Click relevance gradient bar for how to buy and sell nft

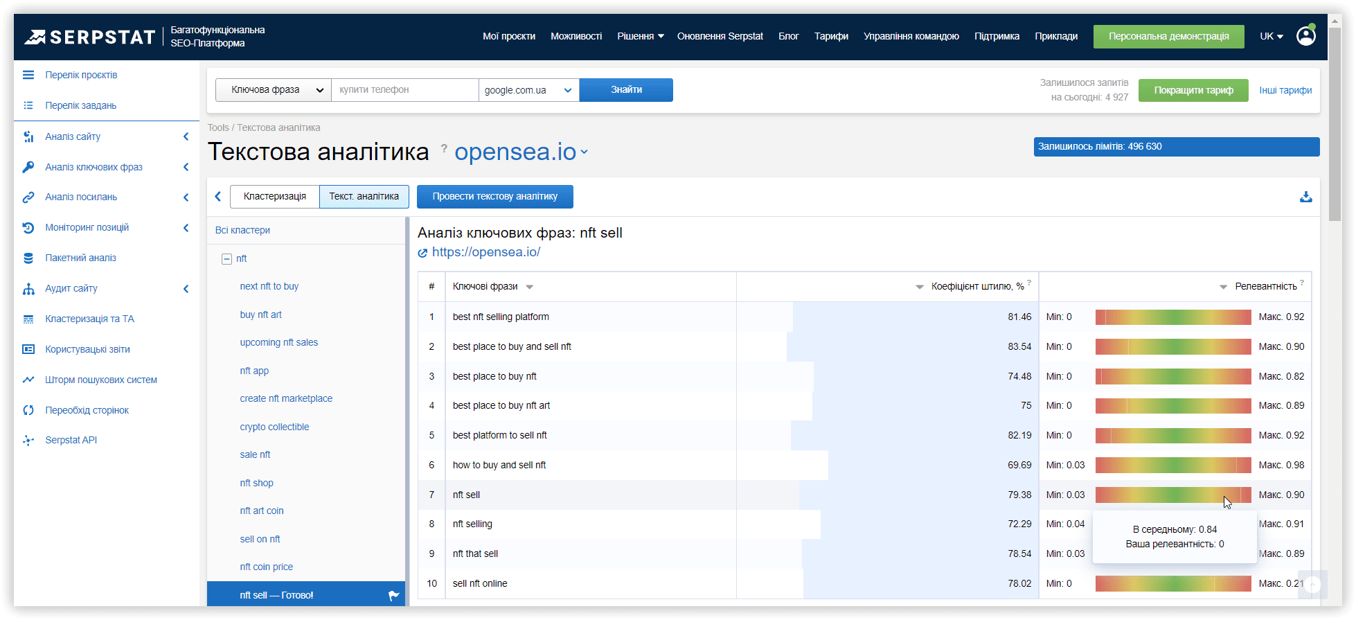pyautogui.click(x=1173, y=466)
